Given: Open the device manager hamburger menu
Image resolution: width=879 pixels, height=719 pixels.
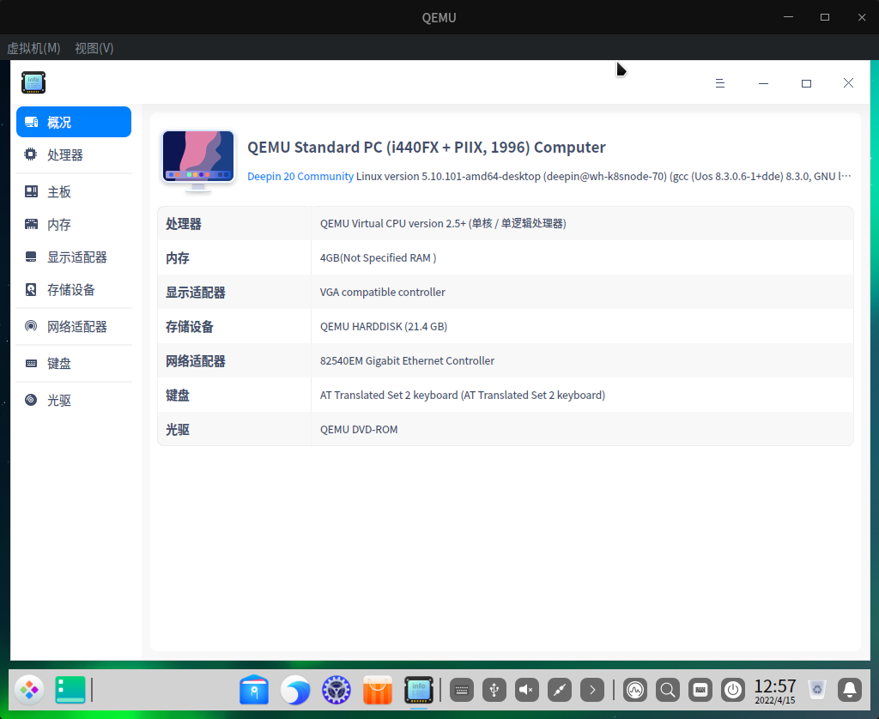Looking at the screenshot, I should (720, 83).
